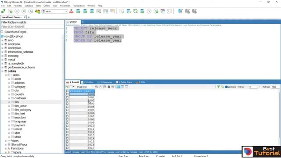Screen dimensions: 281x158
Task: Switch results to grid view icon
Action: (x=119, y=87)
